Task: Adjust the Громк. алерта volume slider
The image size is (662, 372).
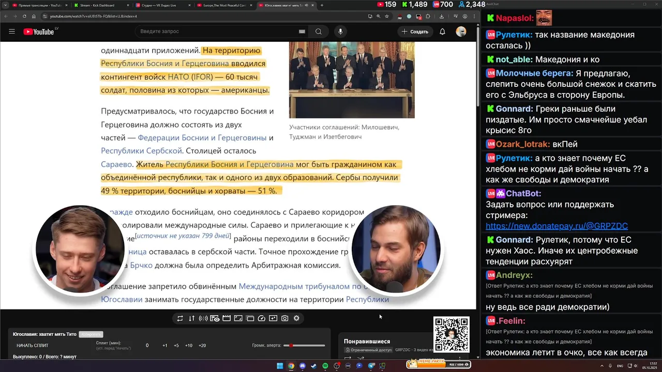Action: pyautogui.click(x=305, y=346)
